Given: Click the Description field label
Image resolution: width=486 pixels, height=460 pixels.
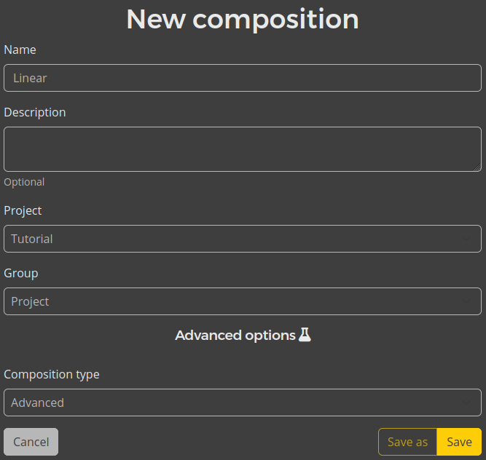Looking at the screenshot, I should [x=34, y=112].
